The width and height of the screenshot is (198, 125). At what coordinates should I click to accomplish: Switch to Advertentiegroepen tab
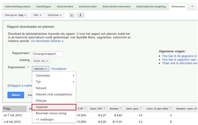[x=18, y=6]
